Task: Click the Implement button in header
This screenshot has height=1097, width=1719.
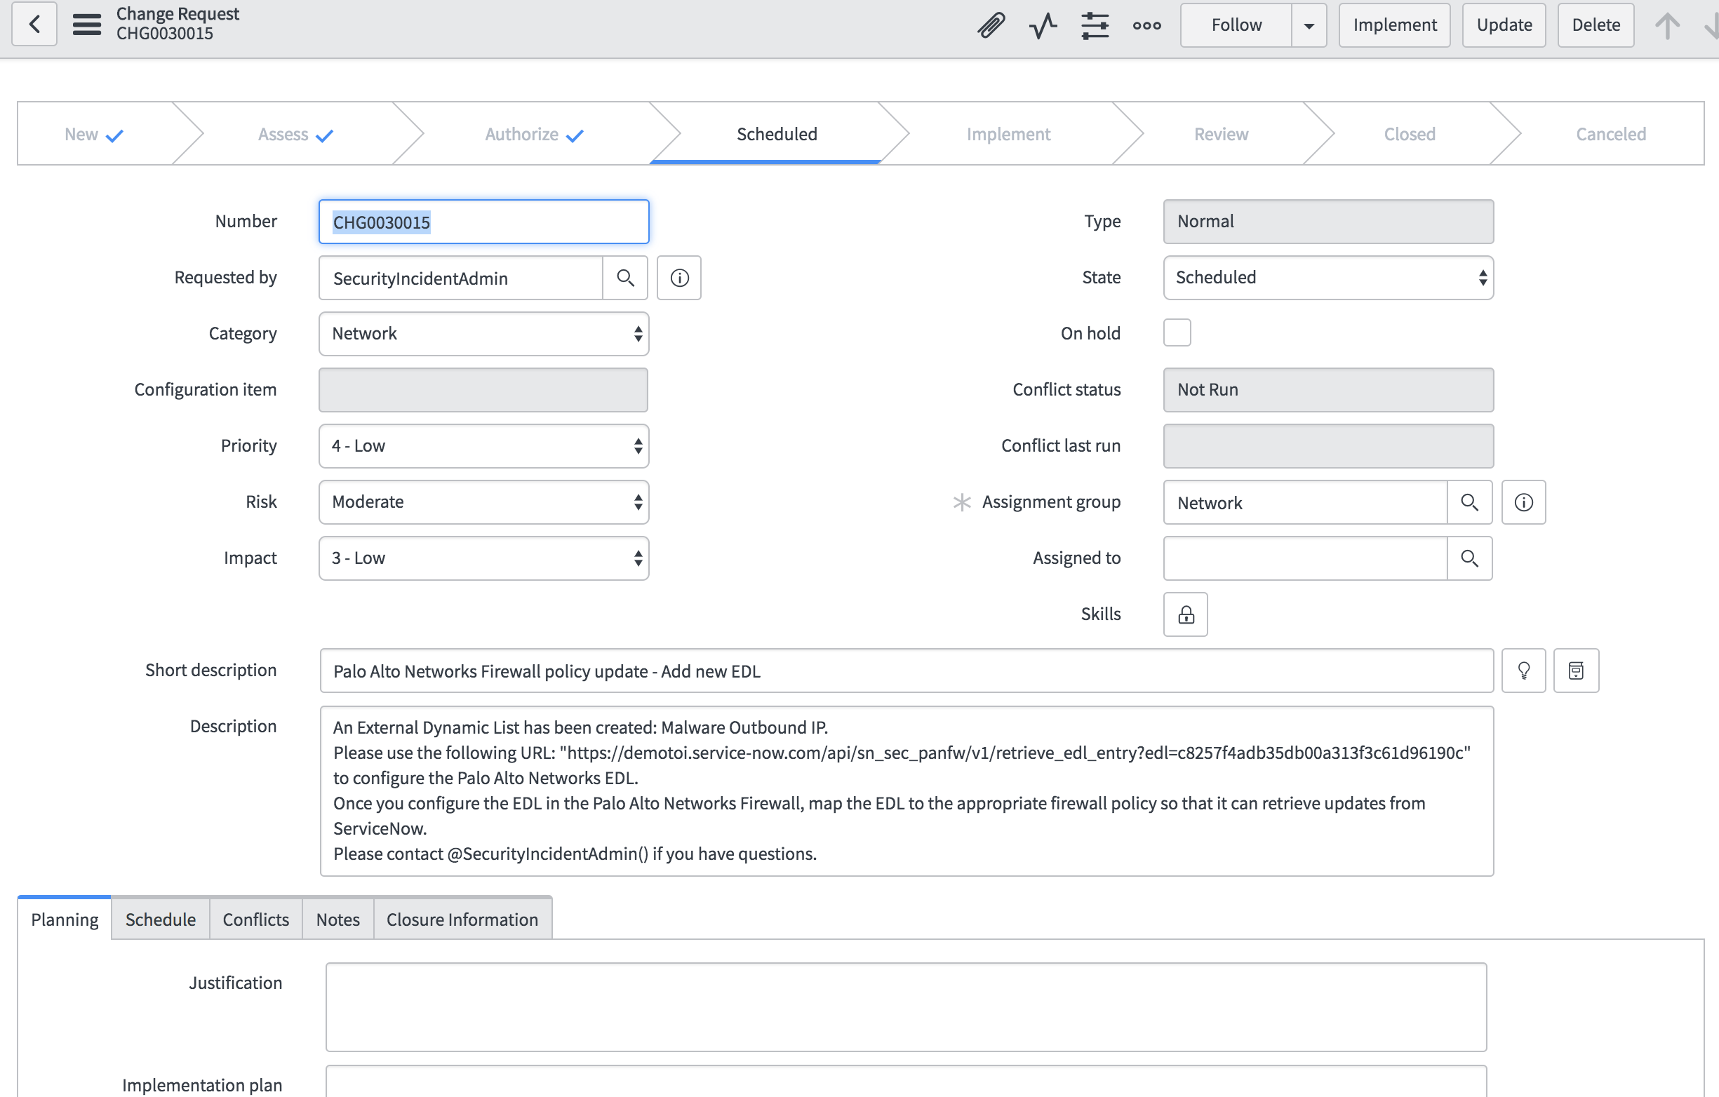Action: point(1394,25)
